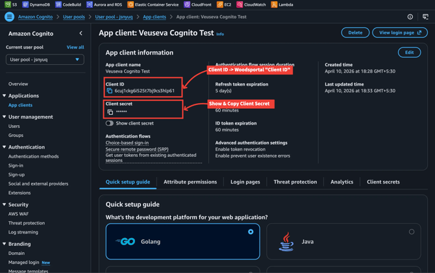Select the Java platform card
435x273 pixels.
[343, 241]
